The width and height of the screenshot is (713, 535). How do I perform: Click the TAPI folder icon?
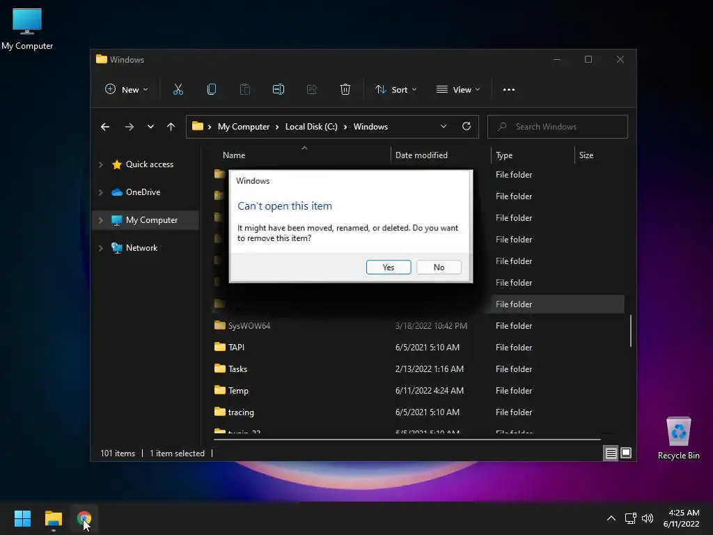tap(219, 347)
